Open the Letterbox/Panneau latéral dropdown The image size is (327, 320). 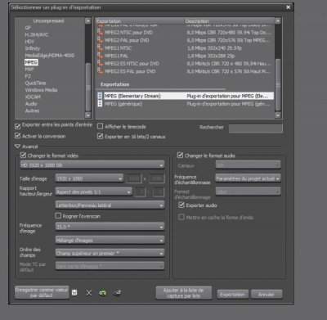pos(110,205)
